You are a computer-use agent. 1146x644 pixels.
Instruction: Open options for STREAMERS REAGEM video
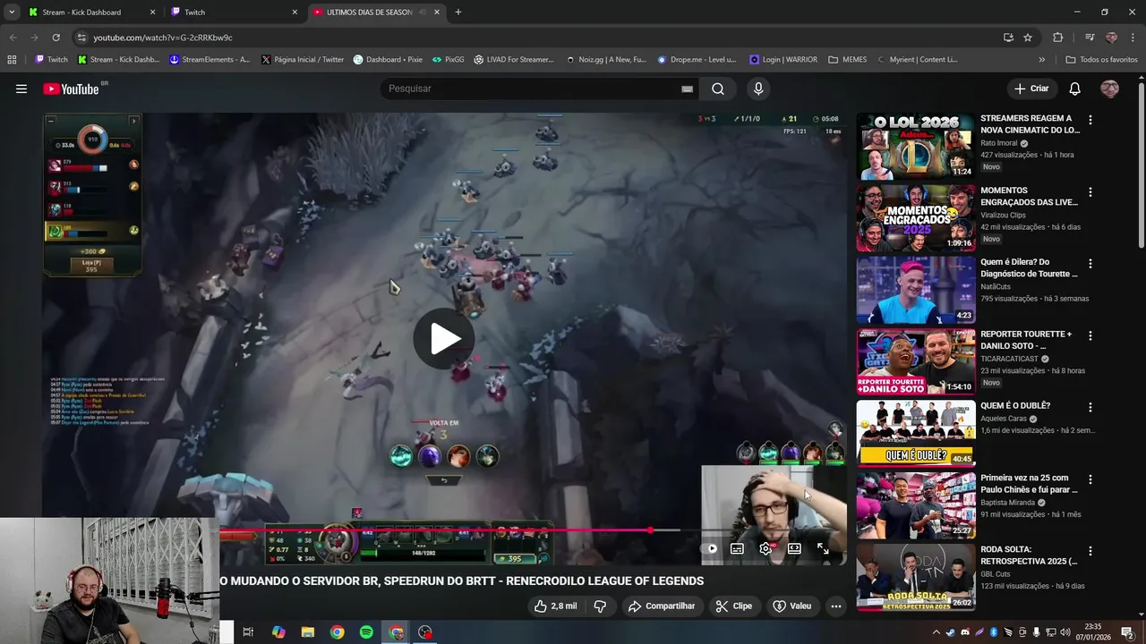[1090, 120]
